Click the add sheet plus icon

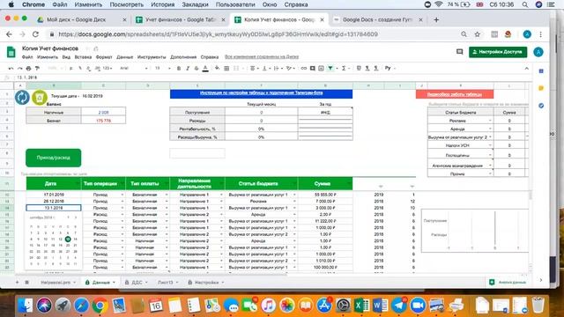click(17, 283)
